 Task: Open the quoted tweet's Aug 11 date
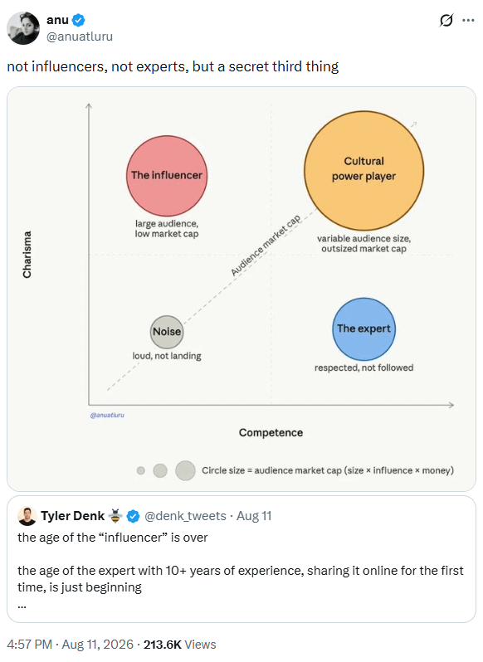coord(254,516)
